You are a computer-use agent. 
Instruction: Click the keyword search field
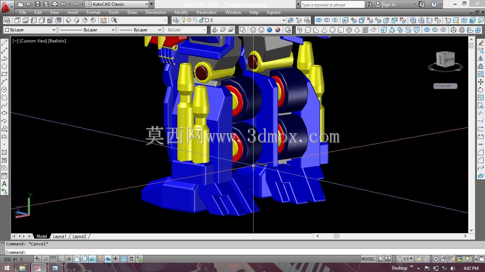[333, 5]
